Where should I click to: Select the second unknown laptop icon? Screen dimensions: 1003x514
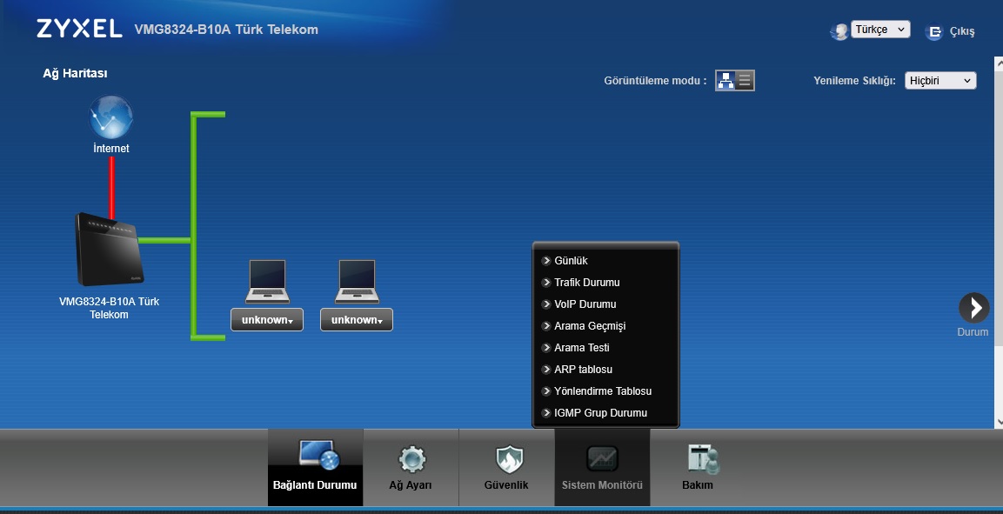pyautogui.click(x=357, y=281)
